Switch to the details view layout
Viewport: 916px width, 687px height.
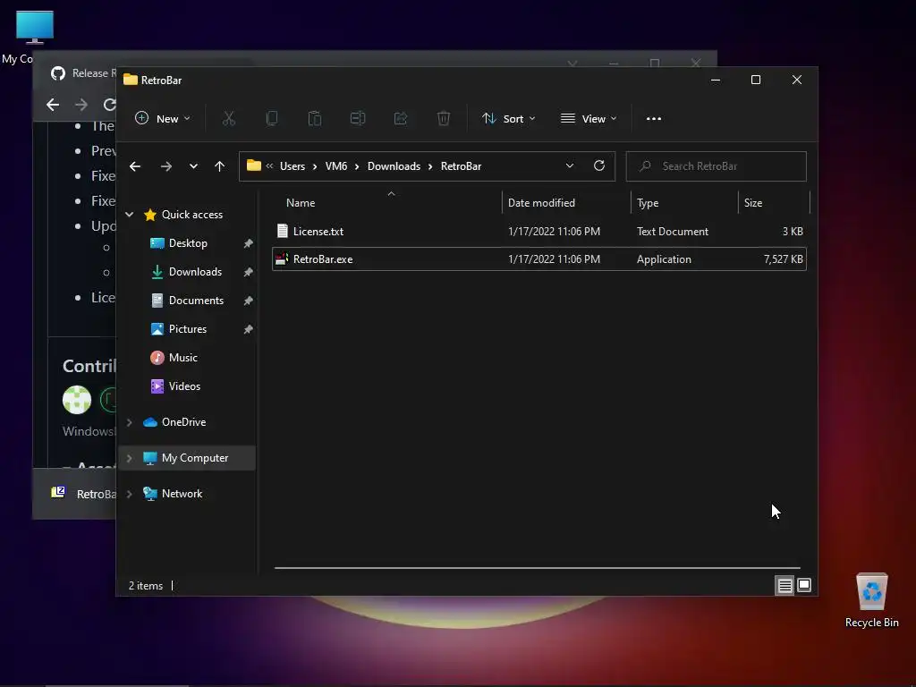(x=785, y=585)
